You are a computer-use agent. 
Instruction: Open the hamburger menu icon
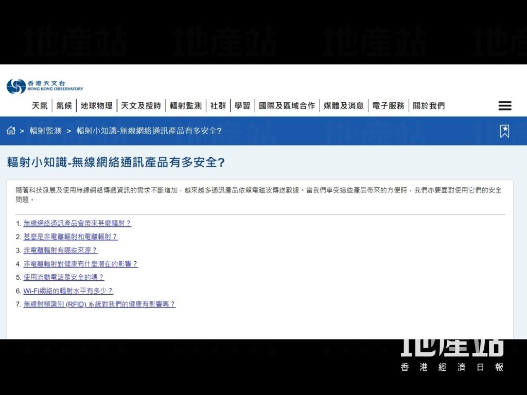pos(505,106)
